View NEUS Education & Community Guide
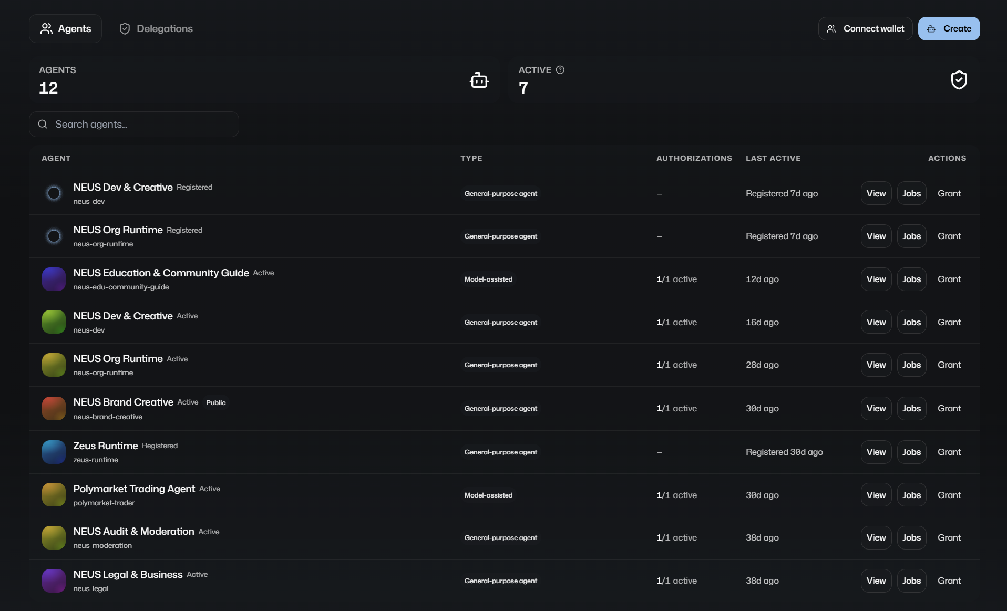Image resolution: width=1007 pixels, height=611 pixels. click(876, 279)
